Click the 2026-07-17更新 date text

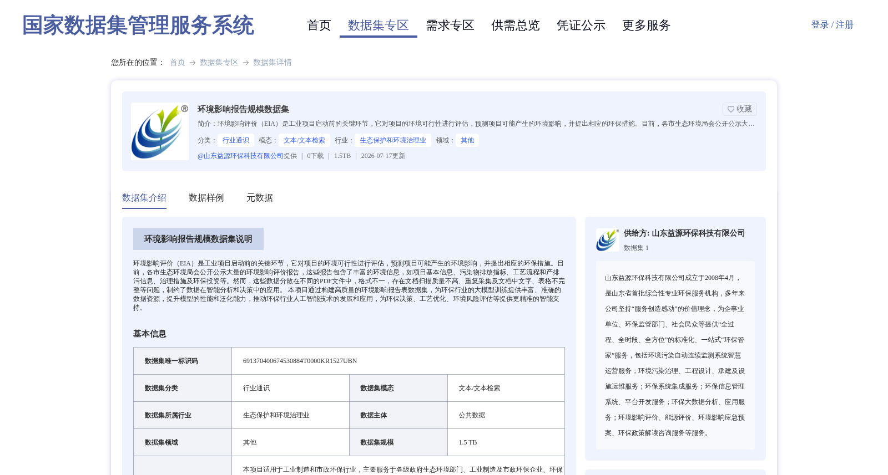pos(383,156)
